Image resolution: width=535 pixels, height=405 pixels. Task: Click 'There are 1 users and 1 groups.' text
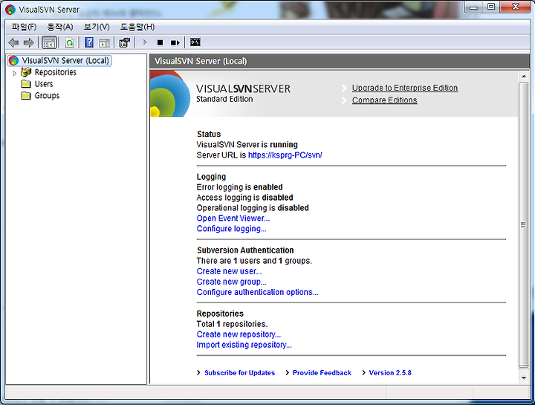point(254,261)
